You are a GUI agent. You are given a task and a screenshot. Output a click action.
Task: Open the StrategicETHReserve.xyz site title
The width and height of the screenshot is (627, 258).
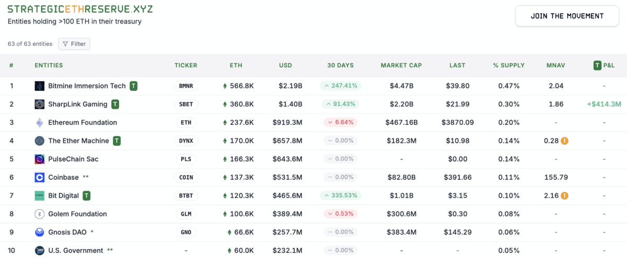coord(80,9)
